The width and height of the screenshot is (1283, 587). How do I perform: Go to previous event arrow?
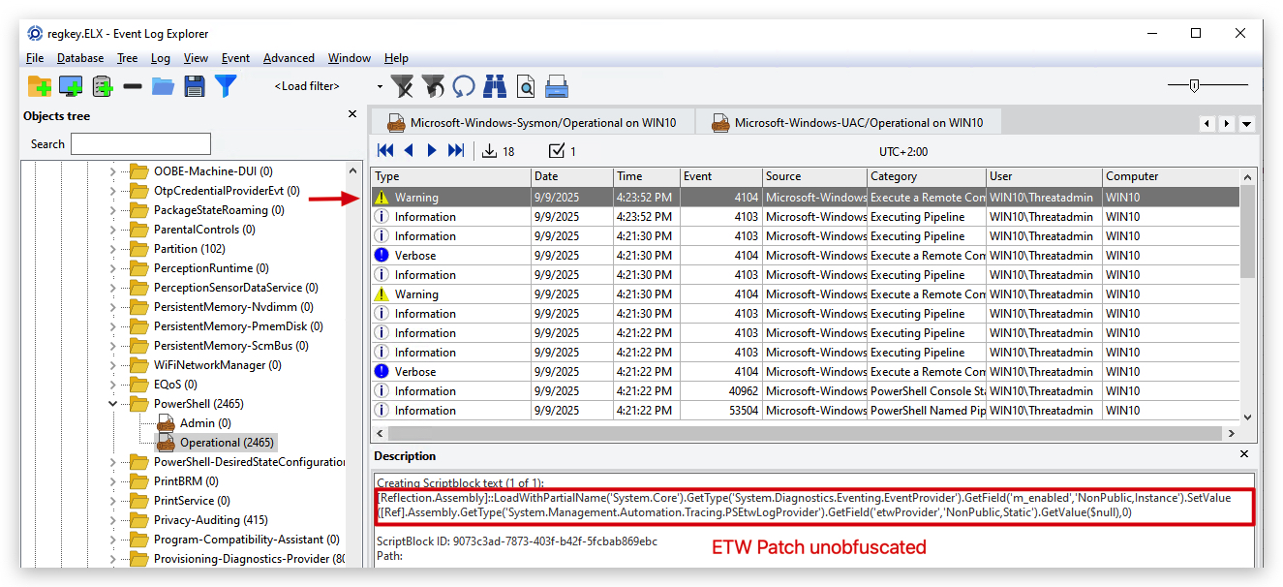[409, 150]
